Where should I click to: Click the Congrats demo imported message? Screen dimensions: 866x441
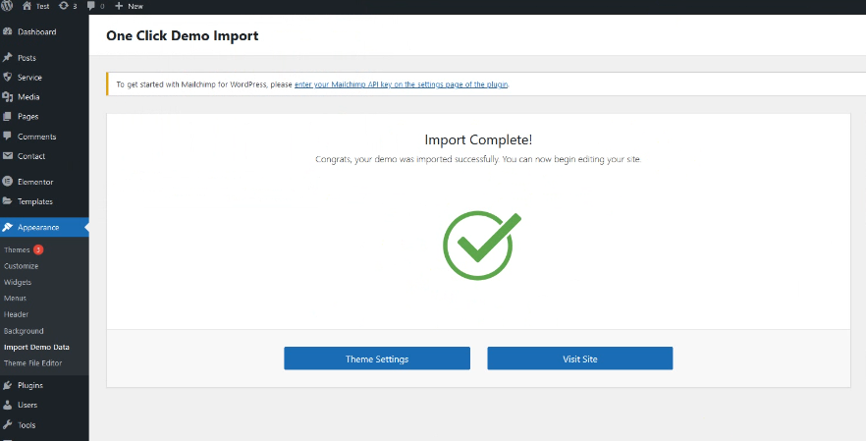478,159
